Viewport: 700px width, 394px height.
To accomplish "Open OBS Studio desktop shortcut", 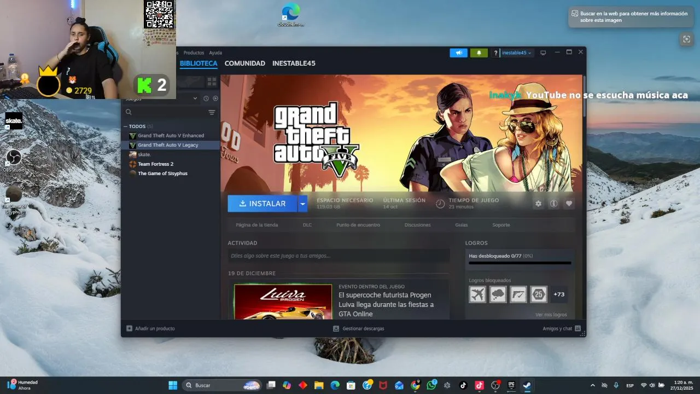I will (14, 161).
